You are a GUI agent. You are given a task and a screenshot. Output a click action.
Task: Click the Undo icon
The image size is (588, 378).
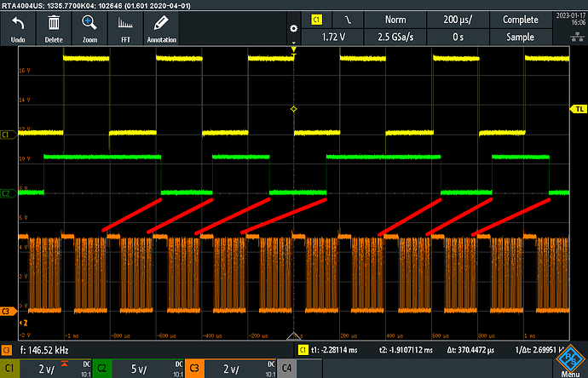pos(17,28)
